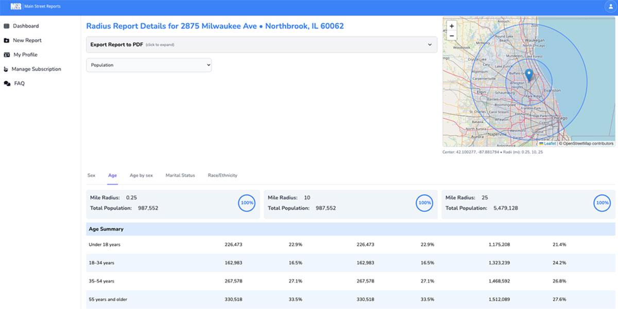Viewport: 618px width, 309px height.
Task: Open Dashboard using the grid icon
Action: [8, 26]
